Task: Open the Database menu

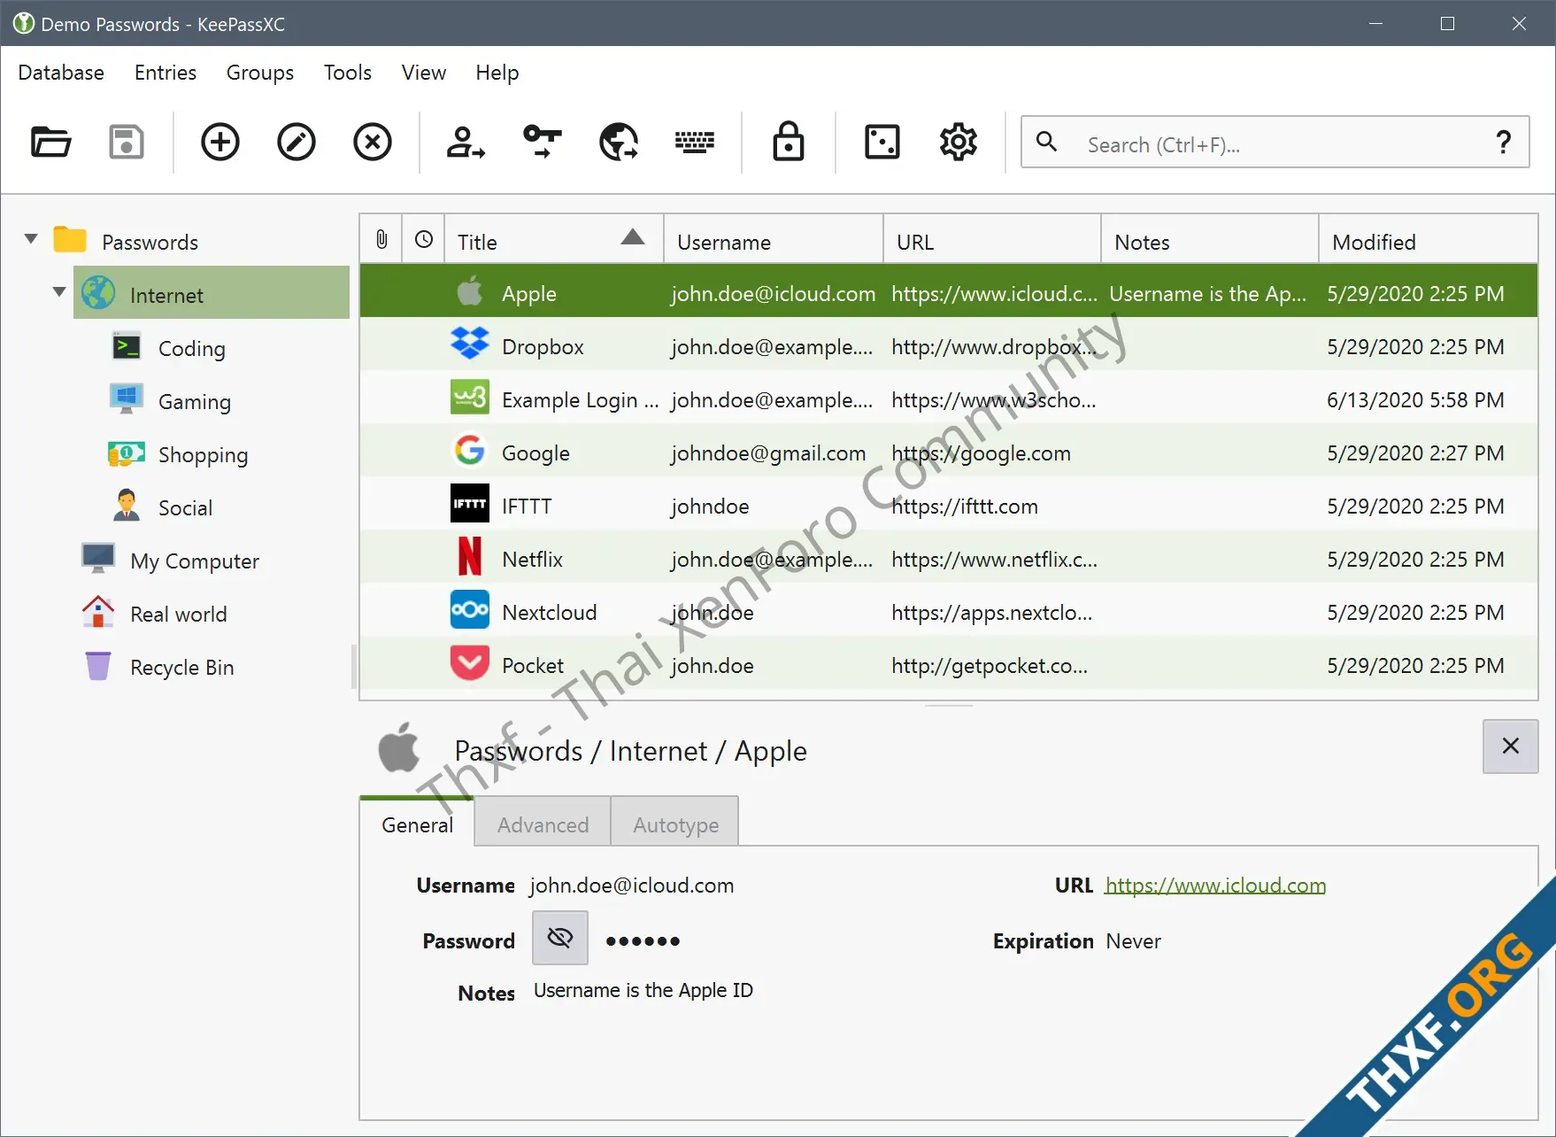Action: click(x=61, y=73)
